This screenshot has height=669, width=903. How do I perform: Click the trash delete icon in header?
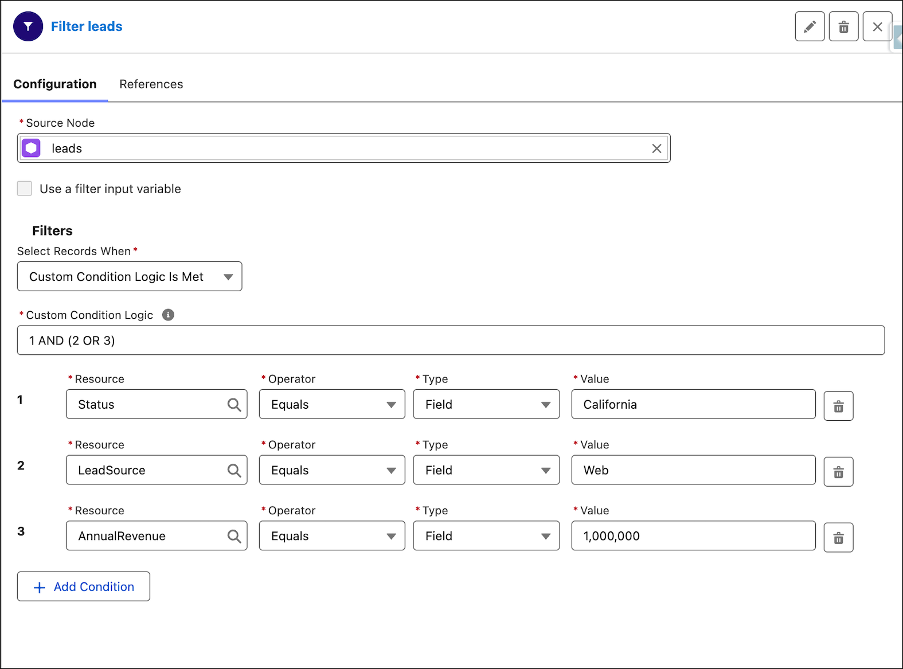(843, 26)
